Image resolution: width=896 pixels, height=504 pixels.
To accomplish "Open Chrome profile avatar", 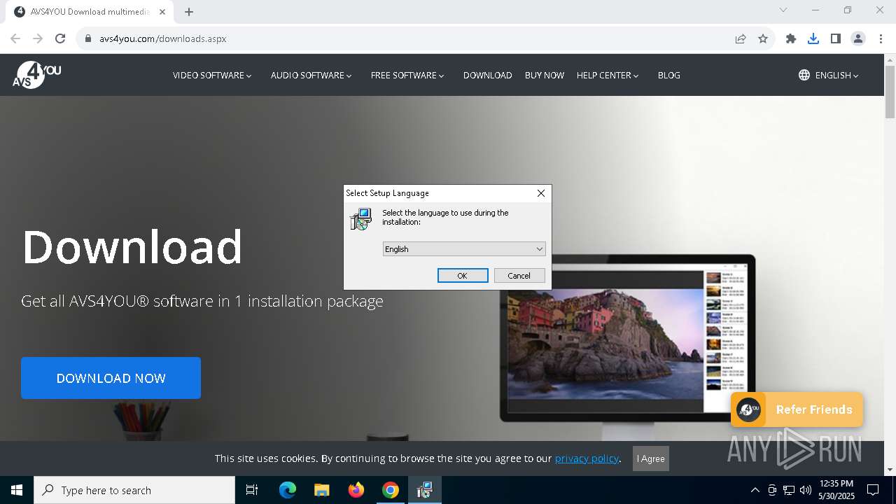I will click(x=858, y=38).
